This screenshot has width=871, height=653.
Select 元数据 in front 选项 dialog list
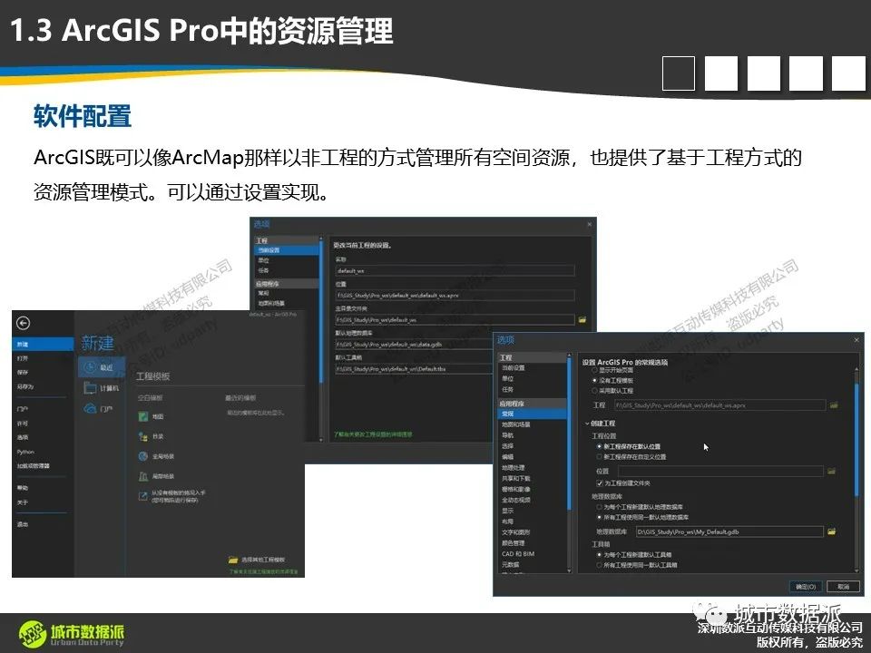tap(511, 565)
